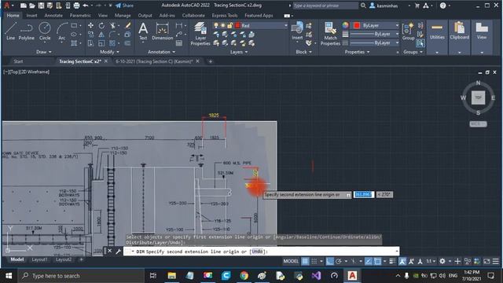Viewport: 503px width, 283px height.
Task: Click Undo option in the command line
Action: coord(257,252)
